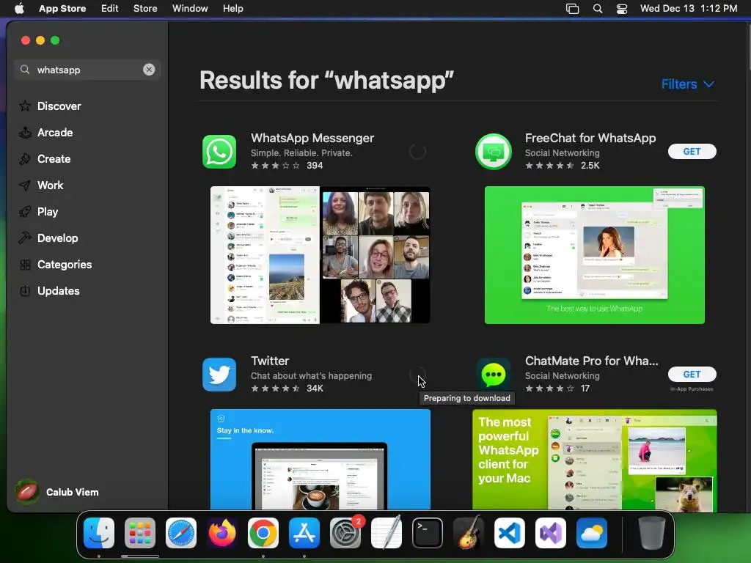Get FreeChat for WhatsApp
Screen dimensions: 751x563
pos(692,151)
